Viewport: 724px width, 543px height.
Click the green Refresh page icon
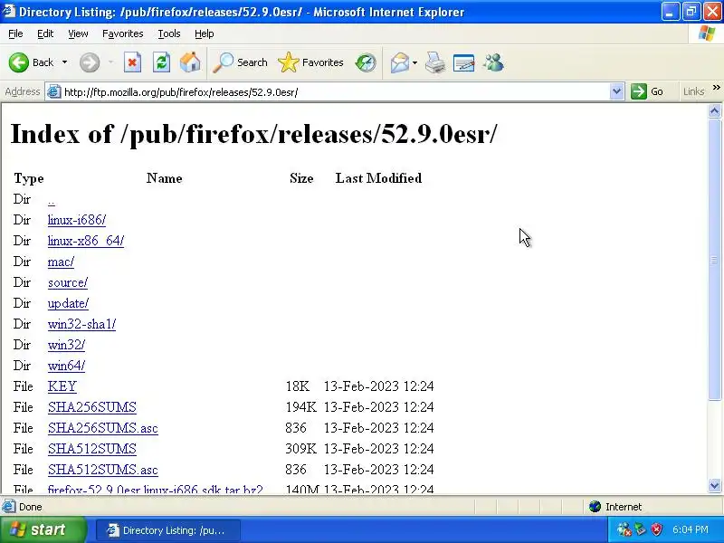click(162, 62)
